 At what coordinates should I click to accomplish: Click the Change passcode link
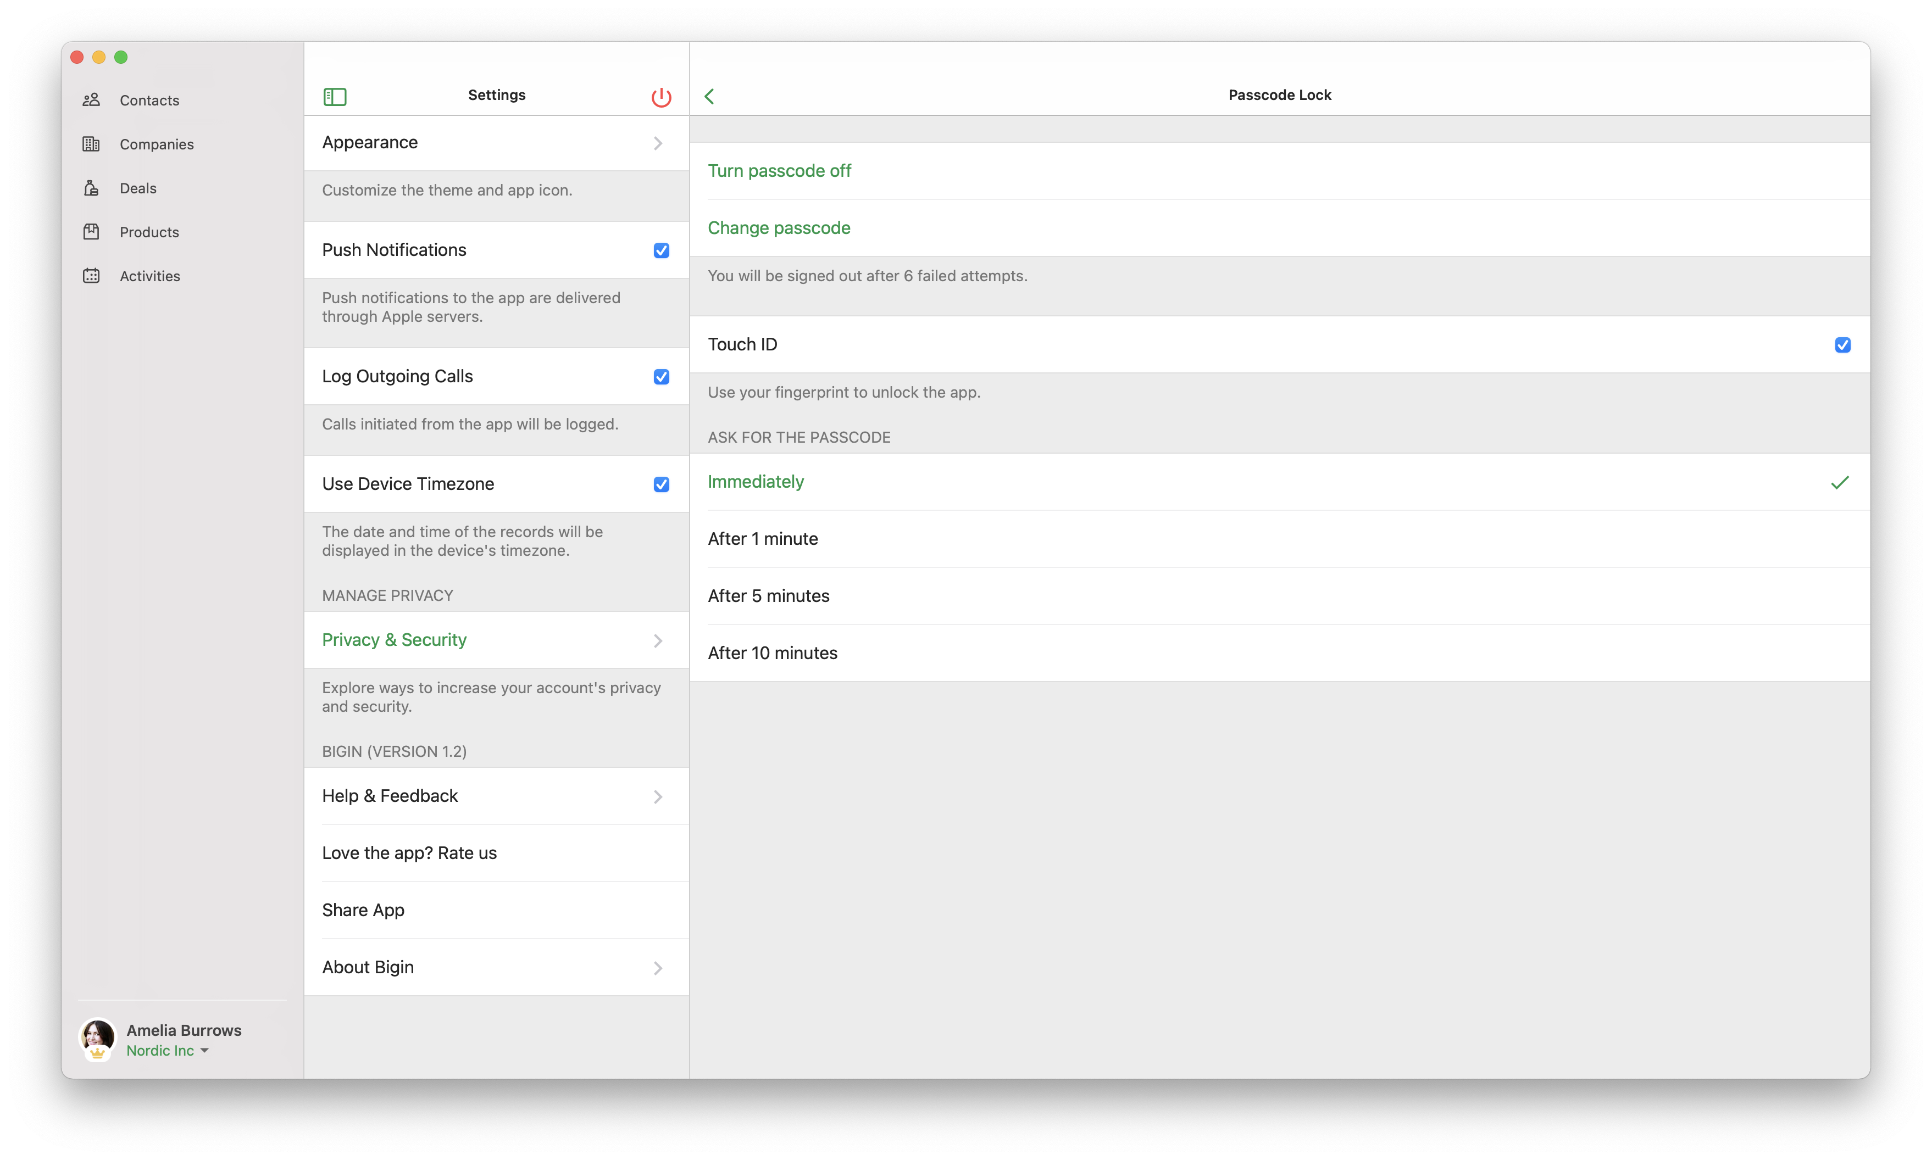pos(779,228)
